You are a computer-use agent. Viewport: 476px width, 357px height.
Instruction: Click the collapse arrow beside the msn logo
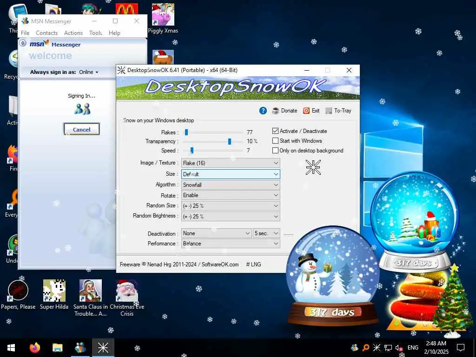[23, 43]
